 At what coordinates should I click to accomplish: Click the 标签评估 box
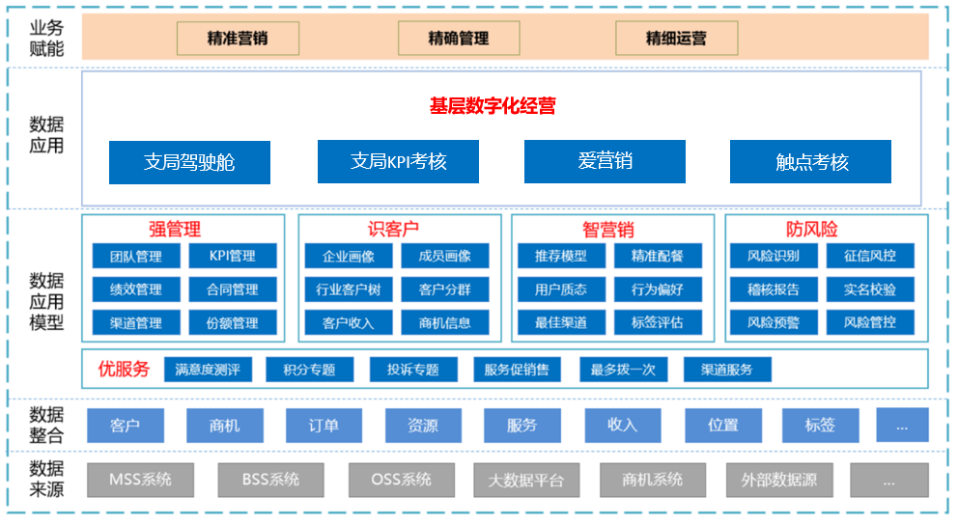pyautogui.click(x=657, y=322)
